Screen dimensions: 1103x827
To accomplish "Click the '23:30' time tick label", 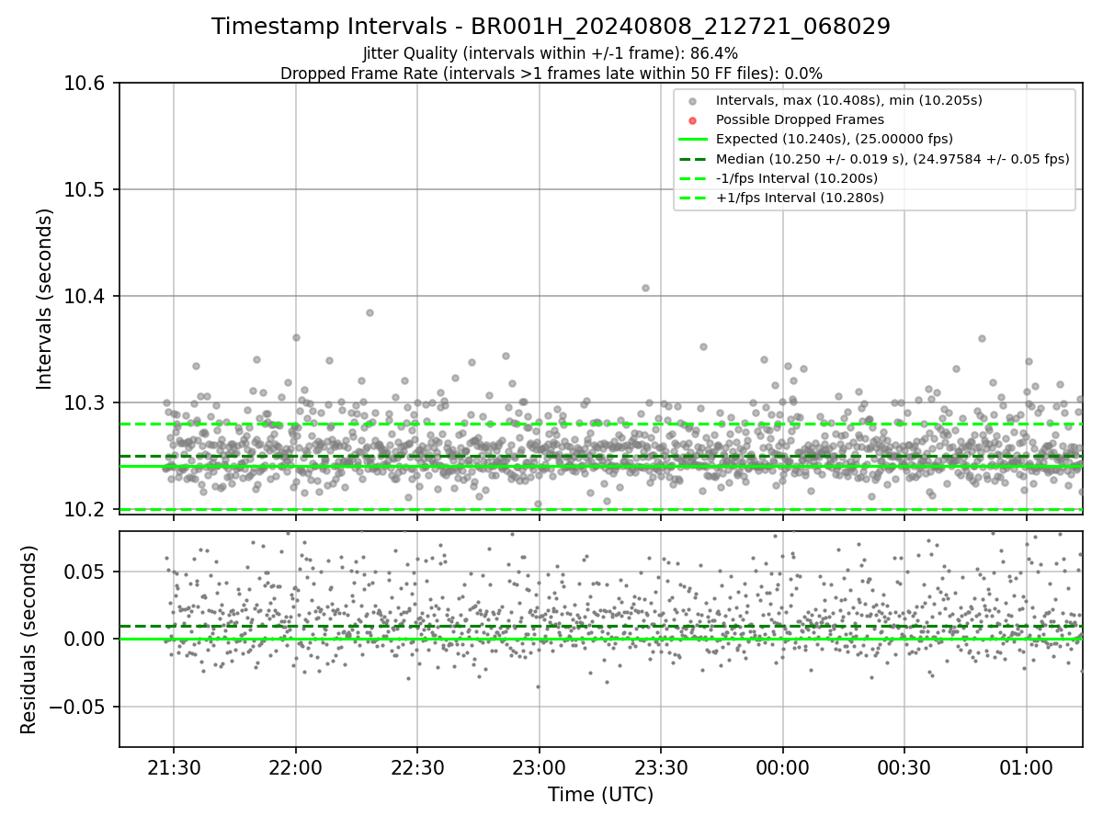I will [x=661, y=767].
